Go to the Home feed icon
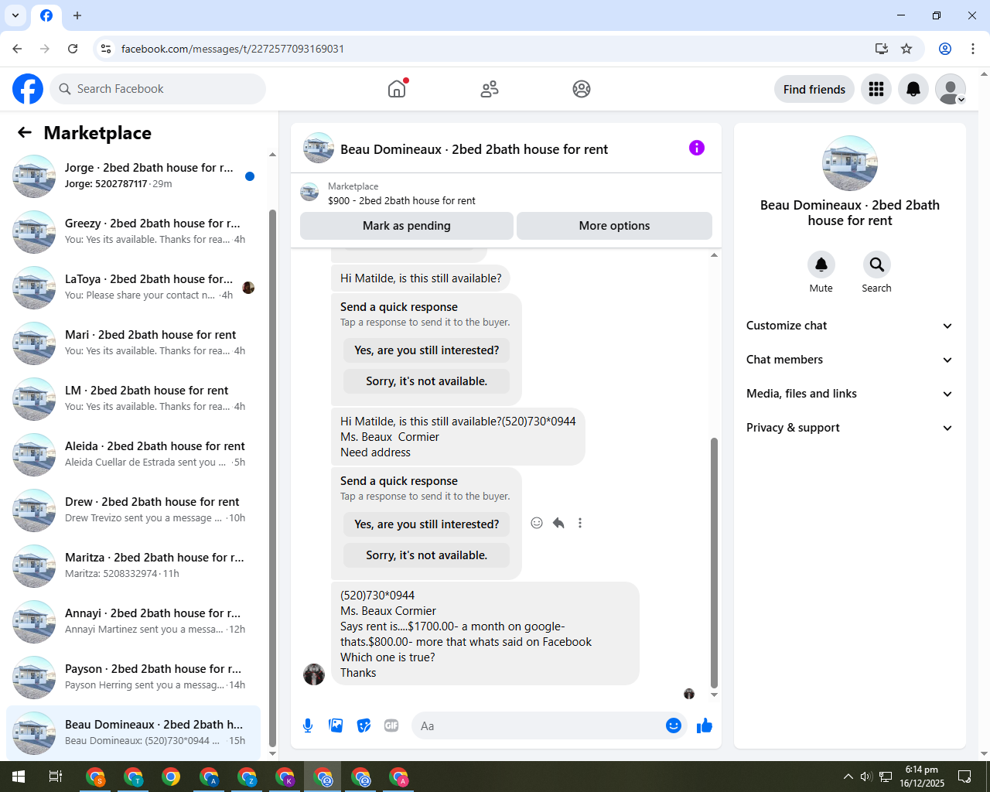The image size is (990, 792). pyautogui.click(x=397, y=89)
